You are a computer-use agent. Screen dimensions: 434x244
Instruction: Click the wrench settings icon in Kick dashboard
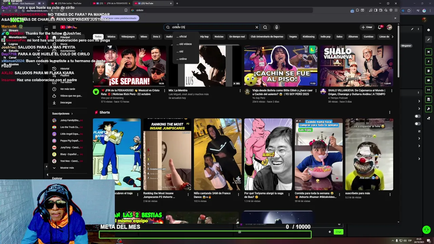click(429, 109)
